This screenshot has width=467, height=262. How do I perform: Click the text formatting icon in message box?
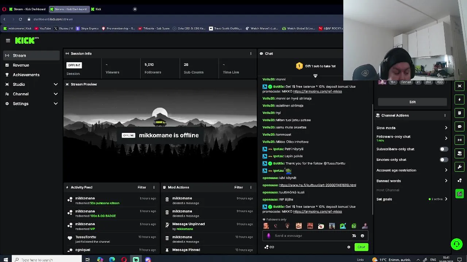pyautogui.click(x=354, y=236)
